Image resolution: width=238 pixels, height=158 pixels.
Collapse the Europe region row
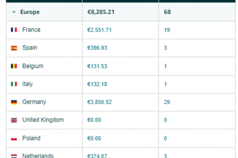pos(14,12)
